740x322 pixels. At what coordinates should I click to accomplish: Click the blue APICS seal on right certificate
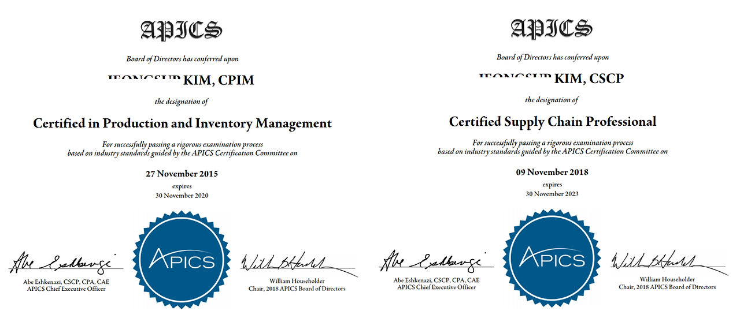(552, 260)
